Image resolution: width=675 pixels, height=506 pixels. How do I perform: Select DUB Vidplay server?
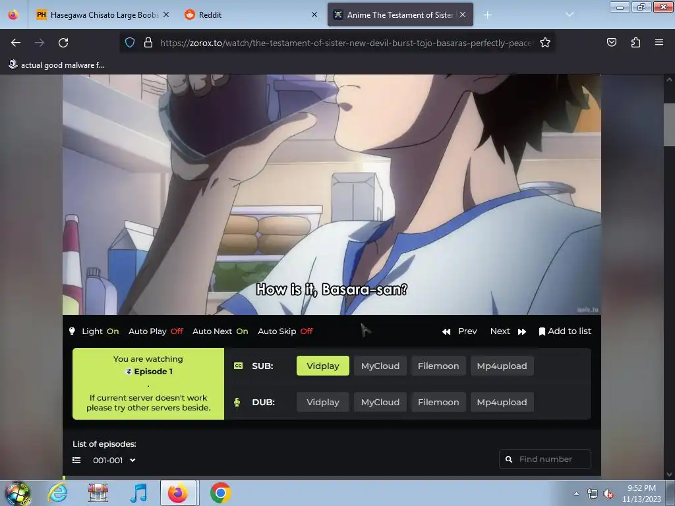click(x=323, y=403)
